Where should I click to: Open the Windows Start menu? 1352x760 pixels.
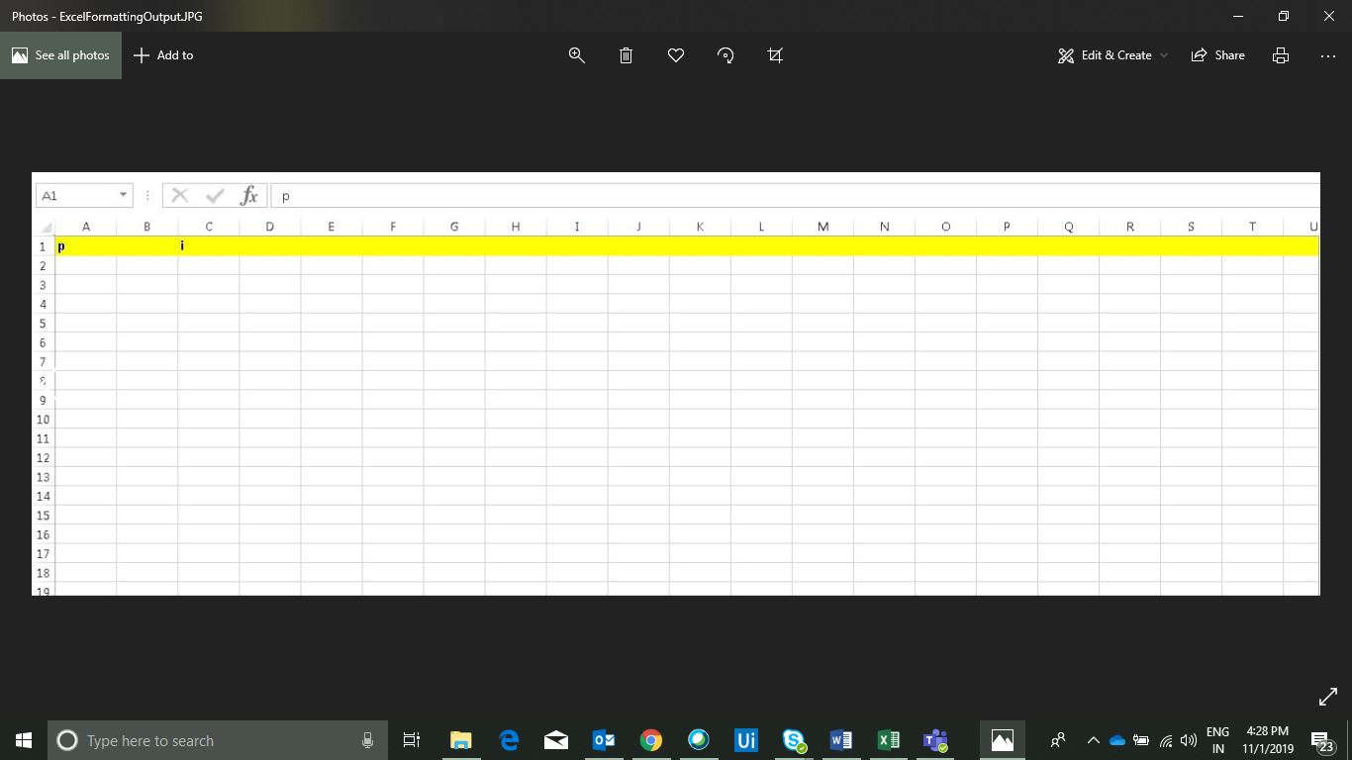click(x=24, y=740)
